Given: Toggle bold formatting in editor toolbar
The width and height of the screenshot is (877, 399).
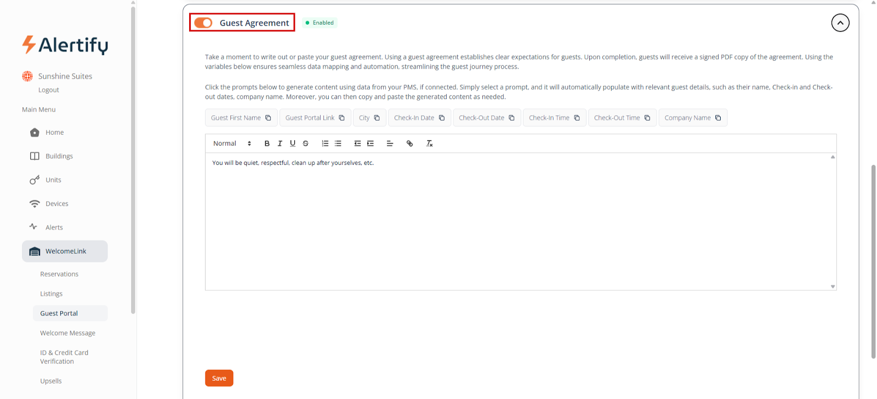Looking at the screenshot, I should (x=267, y=144).
